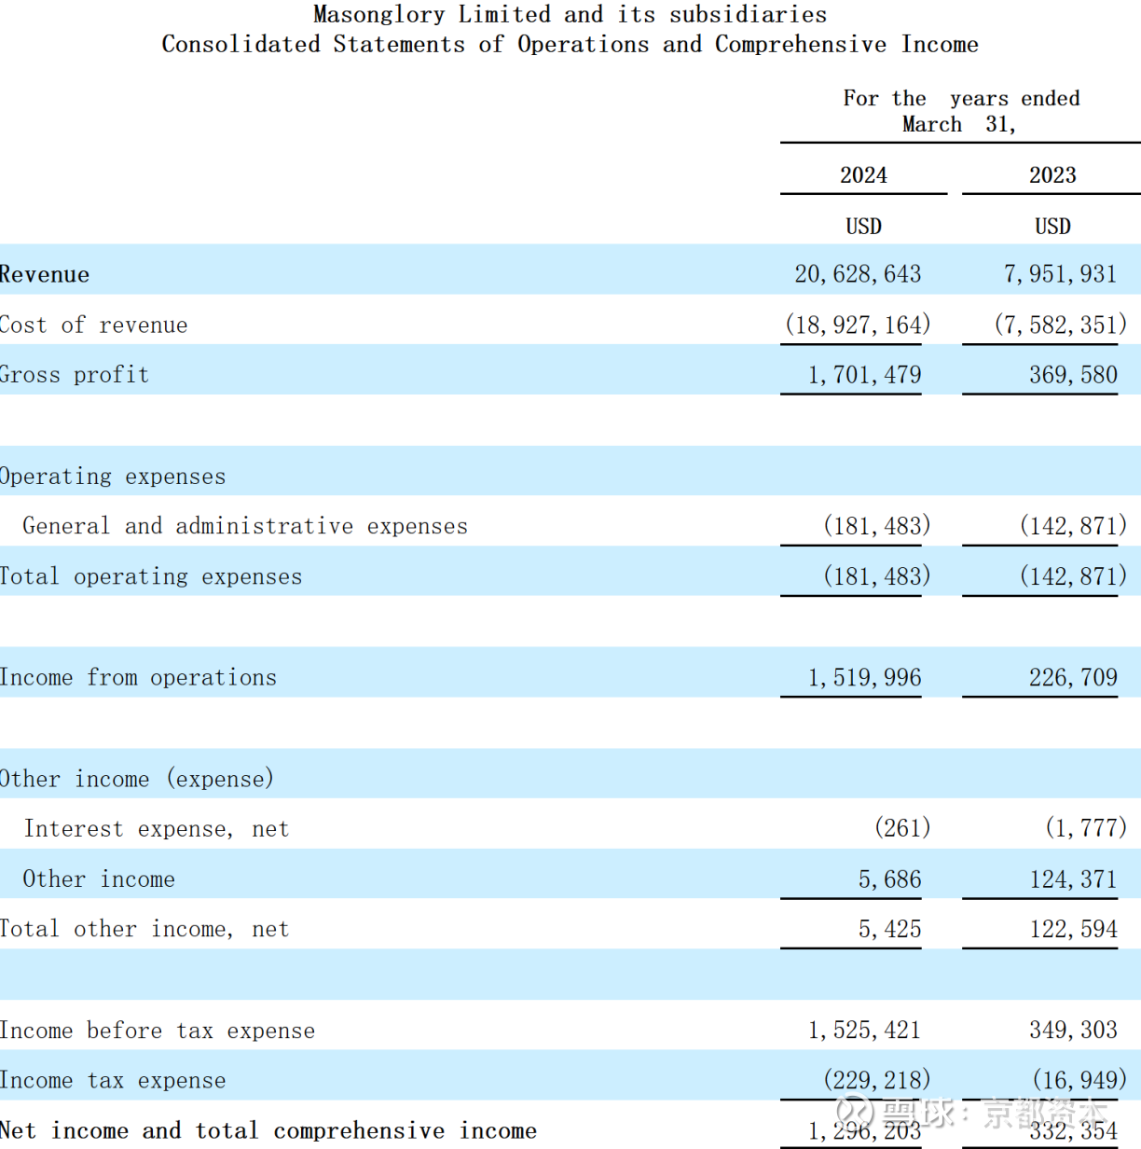This screenshot has width=1141, height=1149.
Task: Select the Income tax expense label
Action: [x=113, y=1081]
